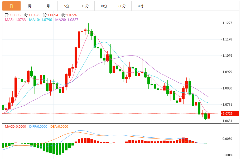Screen dimensions: 241x159
Task: Click the open price 开:1.0696 value
Action: point(13,15)
